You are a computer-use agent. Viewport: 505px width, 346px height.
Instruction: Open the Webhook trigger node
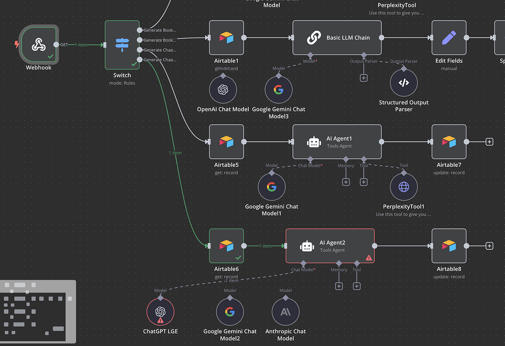pyautogui.click(x=39, y=44)
